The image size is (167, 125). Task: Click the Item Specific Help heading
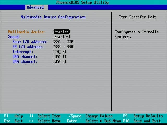pos(138,17)
